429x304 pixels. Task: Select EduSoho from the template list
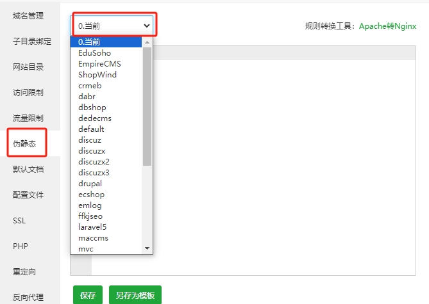(106, 52)
